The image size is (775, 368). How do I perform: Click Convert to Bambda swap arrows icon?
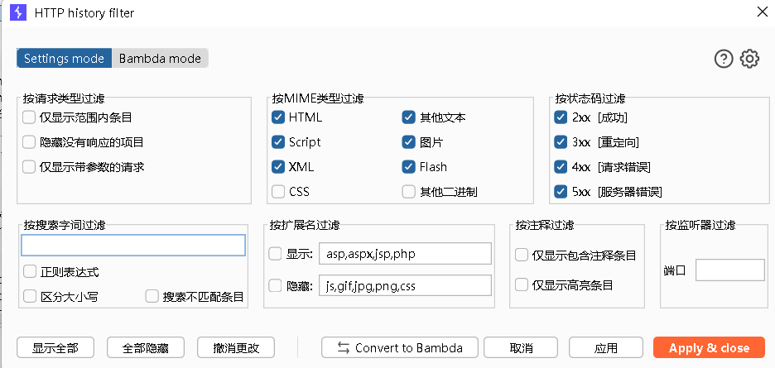(x=344, y=348)
